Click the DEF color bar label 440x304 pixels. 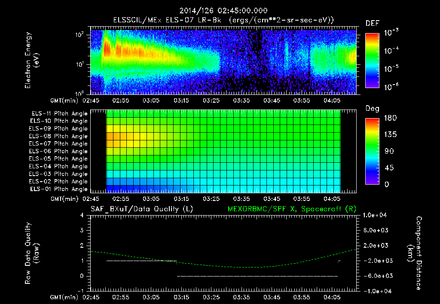pos(373,24)
